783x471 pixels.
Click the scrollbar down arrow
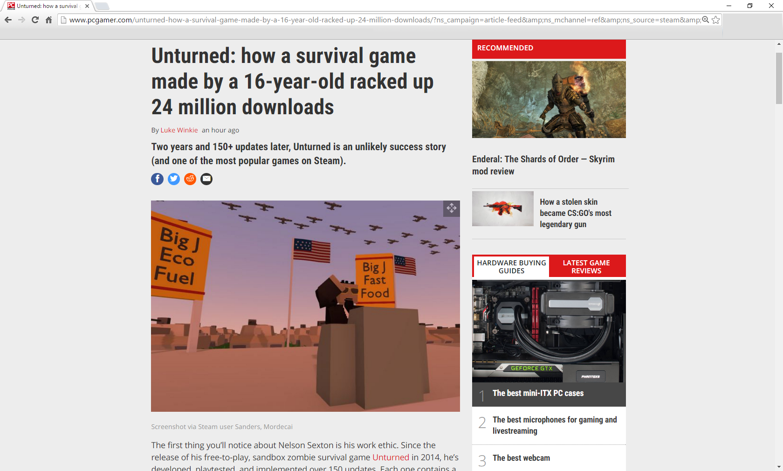click(x=779, y=467)
